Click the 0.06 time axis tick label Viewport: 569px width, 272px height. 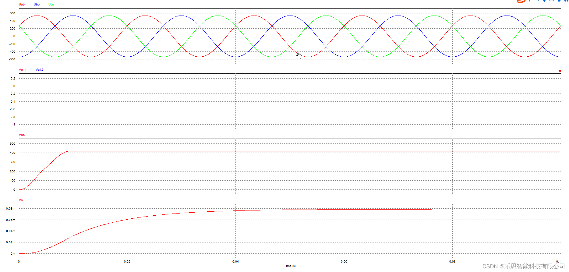tap(344, 262)
